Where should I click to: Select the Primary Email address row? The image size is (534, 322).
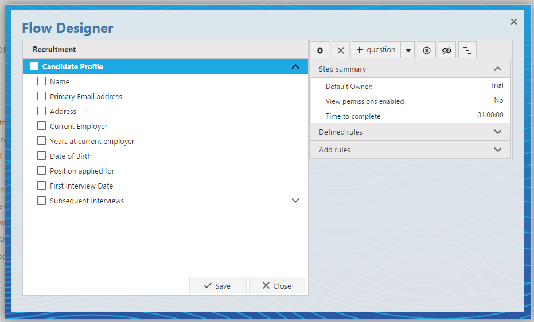coord(166,97)
